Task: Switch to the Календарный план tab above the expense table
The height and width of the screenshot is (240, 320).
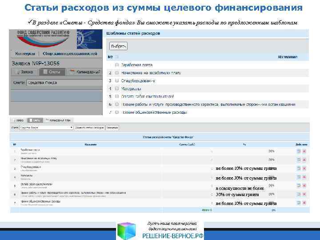Action: click(x=58, y=120)
